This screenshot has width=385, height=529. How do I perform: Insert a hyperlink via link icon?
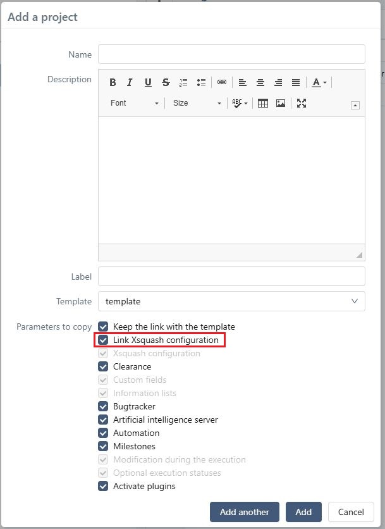[221, 82]
